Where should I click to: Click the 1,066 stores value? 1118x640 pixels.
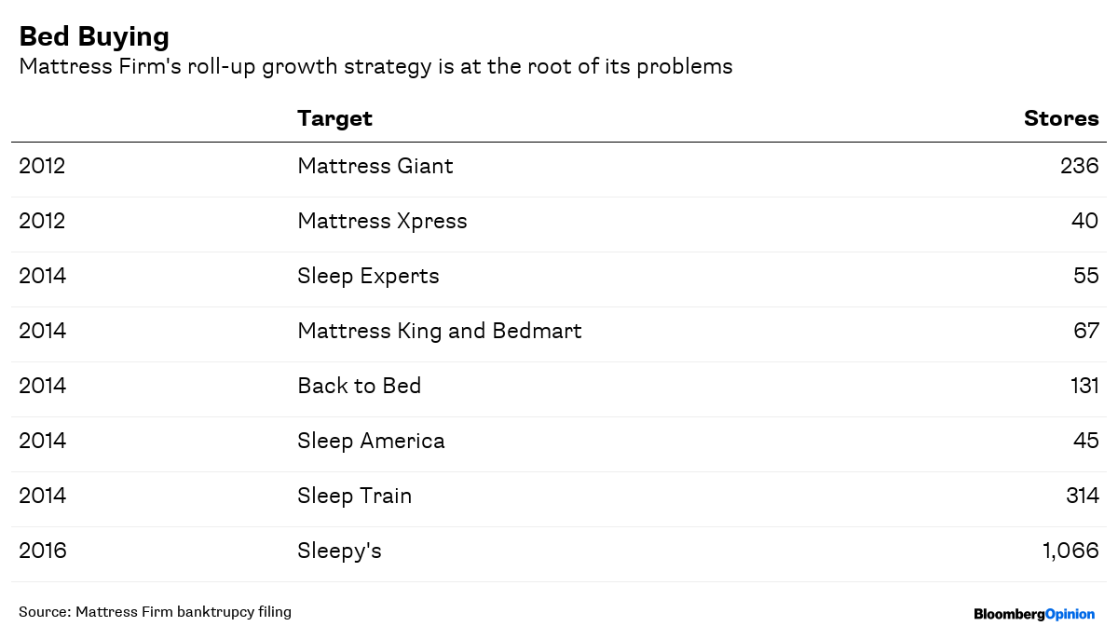pyautogui.click(x=1071, y=551)
